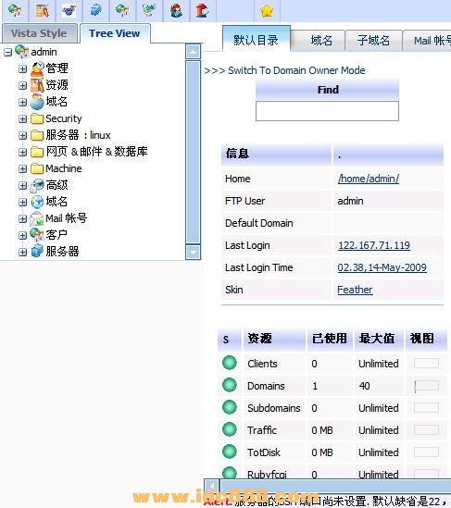Switch to the Vista Style tab

pyautogui.click(x=39, y=33)
